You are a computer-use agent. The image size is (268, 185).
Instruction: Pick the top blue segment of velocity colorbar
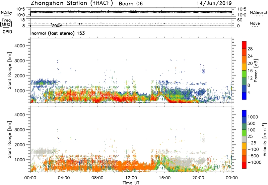tap(244, 114)
